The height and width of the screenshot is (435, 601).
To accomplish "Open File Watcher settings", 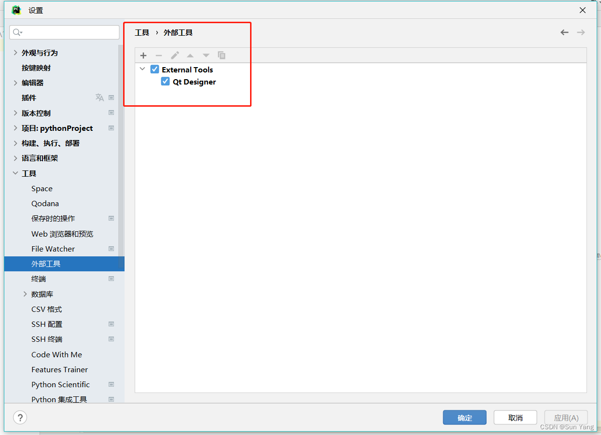I will (53, 249).
